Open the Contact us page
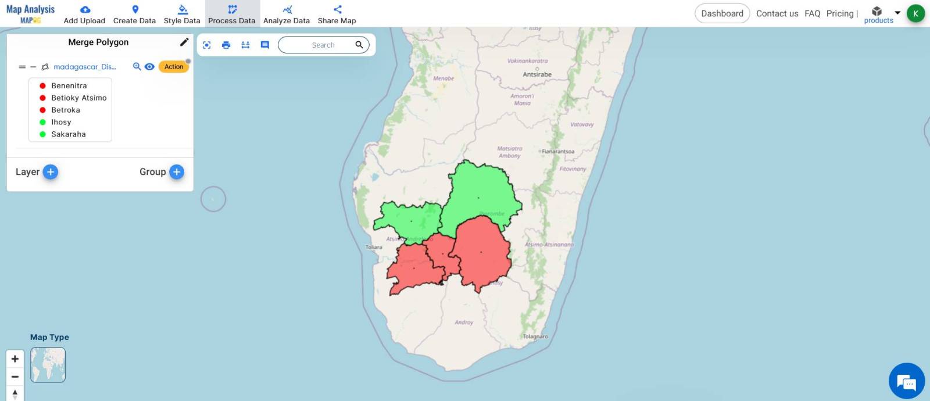 pyautogui.click(x=777, y=13)
